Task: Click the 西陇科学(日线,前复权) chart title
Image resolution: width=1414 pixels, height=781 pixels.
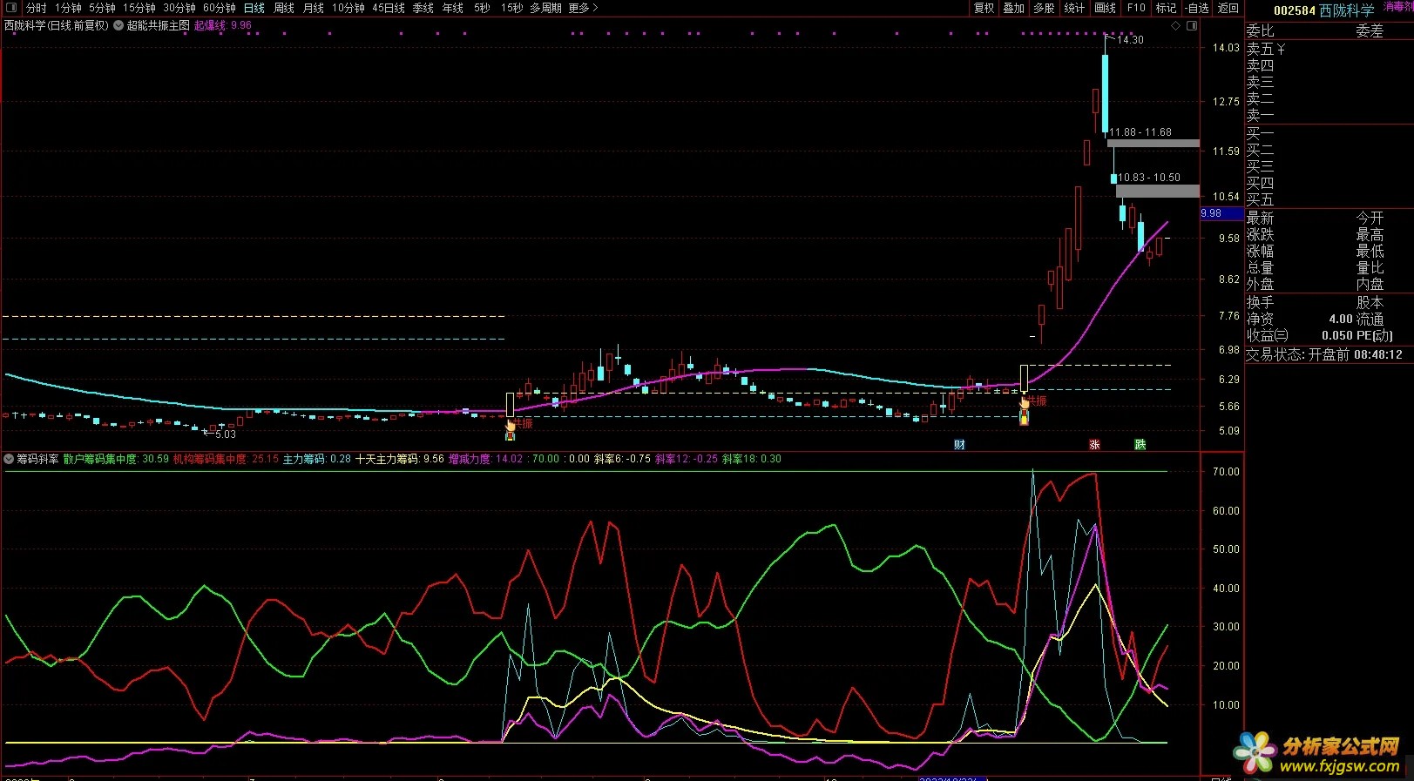Action: (x=57, y=25)
